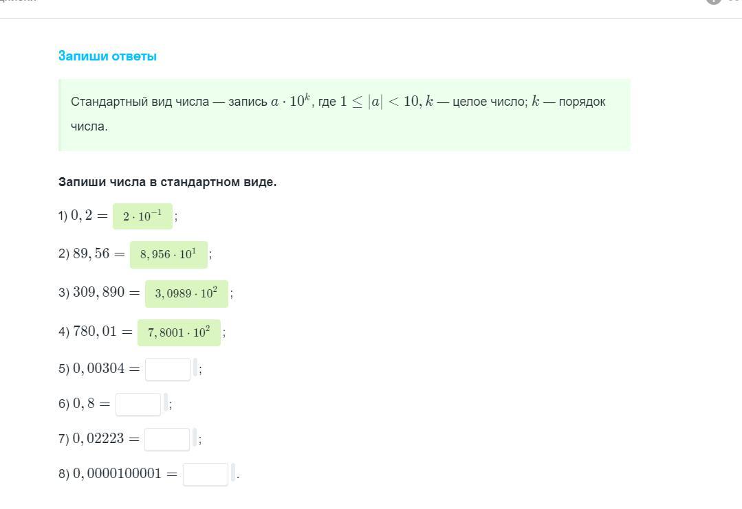Image resolution: width=742 pixels, height=509 pixels.
Task: Click the answer field showing 3,0989·10²
Action: (186, 293)
